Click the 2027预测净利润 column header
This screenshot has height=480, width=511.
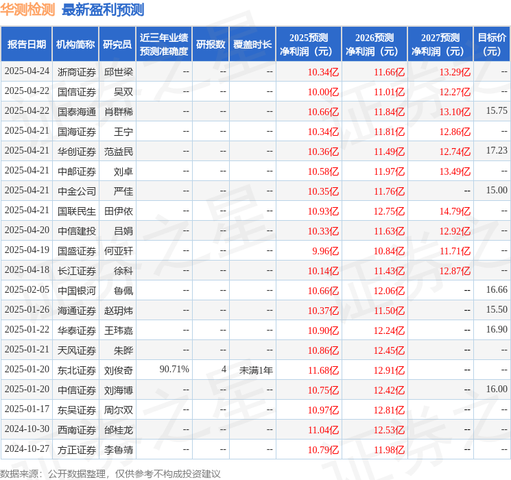pos(440,44)
